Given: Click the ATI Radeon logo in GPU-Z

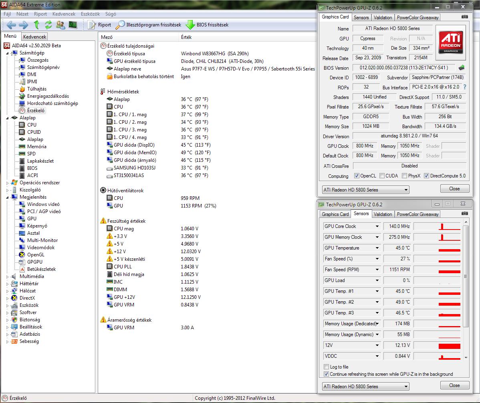Looking at the screenshot, I should tap(451, 42).
